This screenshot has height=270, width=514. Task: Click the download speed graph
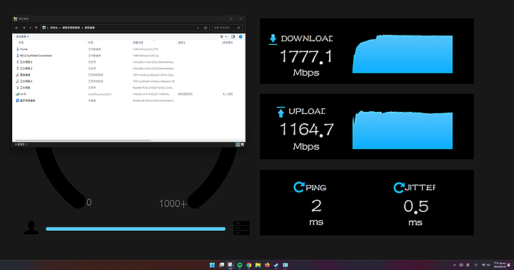pos(403,54)
